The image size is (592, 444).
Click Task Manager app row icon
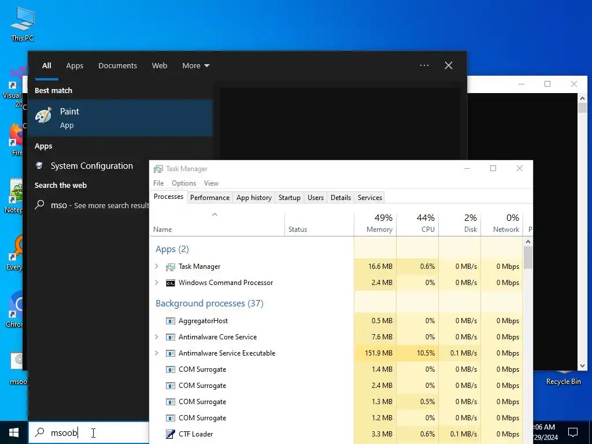pyautogui.click(x=171, y=267)
